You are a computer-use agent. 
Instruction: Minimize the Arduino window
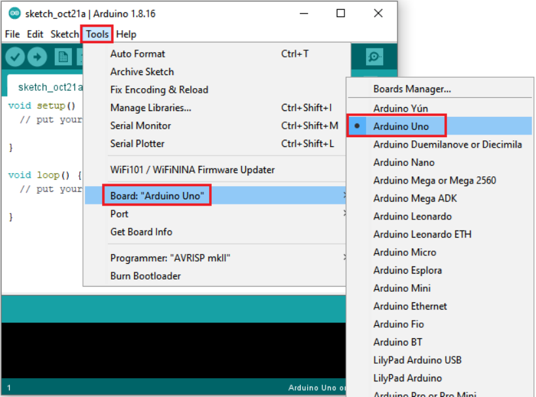[x=304, y=13]
